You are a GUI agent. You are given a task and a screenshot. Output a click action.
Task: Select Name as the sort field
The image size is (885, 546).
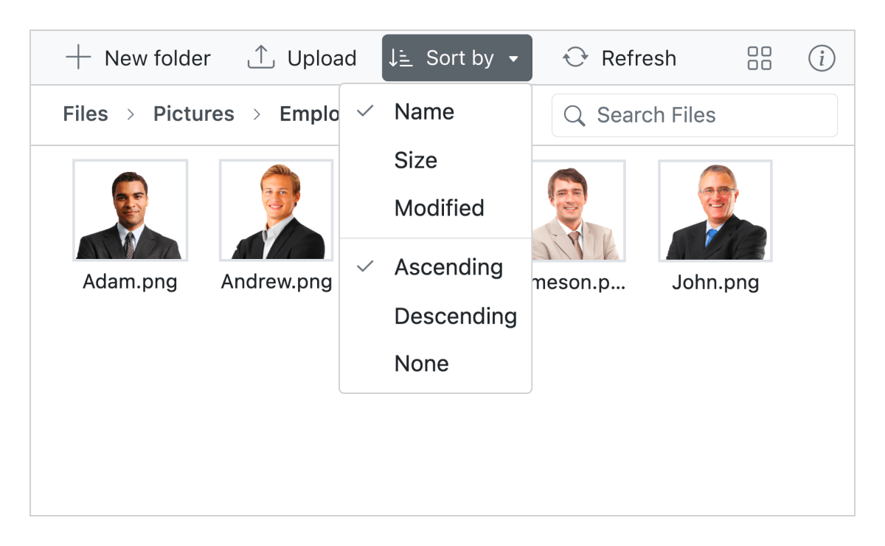tap(424, 111)
